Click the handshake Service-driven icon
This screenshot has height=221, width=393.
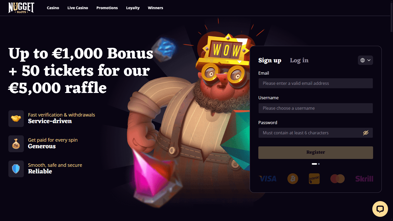[x=16, y=119]
